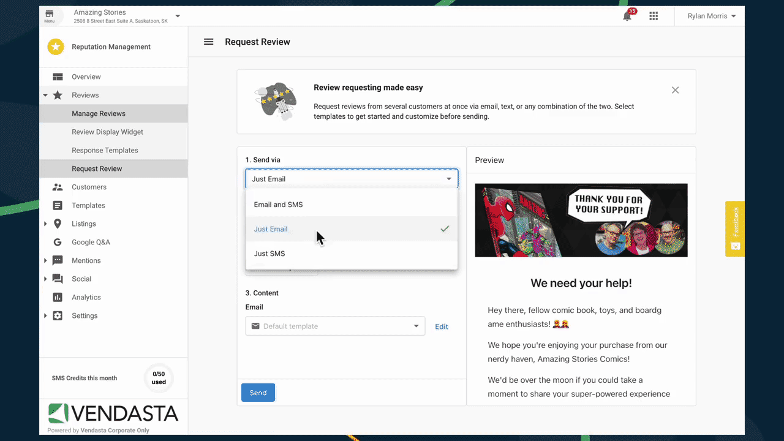The width and height of the screenshot is (784, 441).
Task: Select Email and SMS from the dropdown
Action: tap(279, 204)
